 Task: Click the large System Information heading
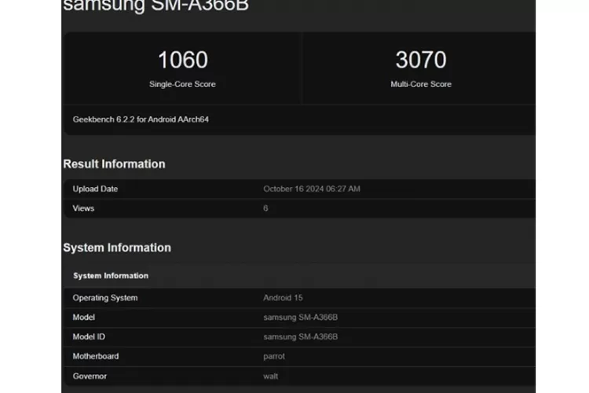point(117,248)
